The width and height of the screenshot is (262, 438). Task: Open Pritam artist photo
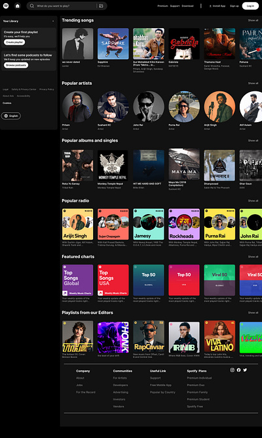click(x=77, y=106)
